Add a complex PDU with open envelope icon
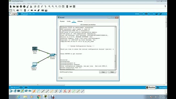176x99 pixels. [46, 10]
